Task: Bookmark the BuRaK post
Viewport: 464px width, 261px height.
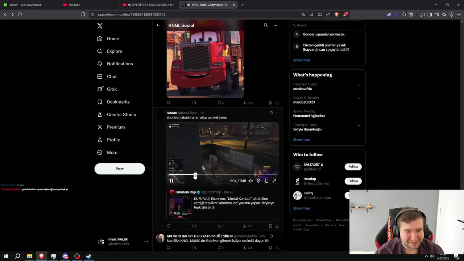Action: (270, 226)
